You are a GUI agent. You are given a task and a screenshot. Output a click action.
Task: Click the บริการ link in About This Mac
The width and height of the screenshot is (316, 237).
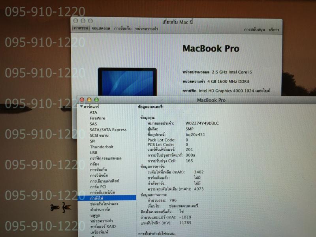[x=274, y=30]
